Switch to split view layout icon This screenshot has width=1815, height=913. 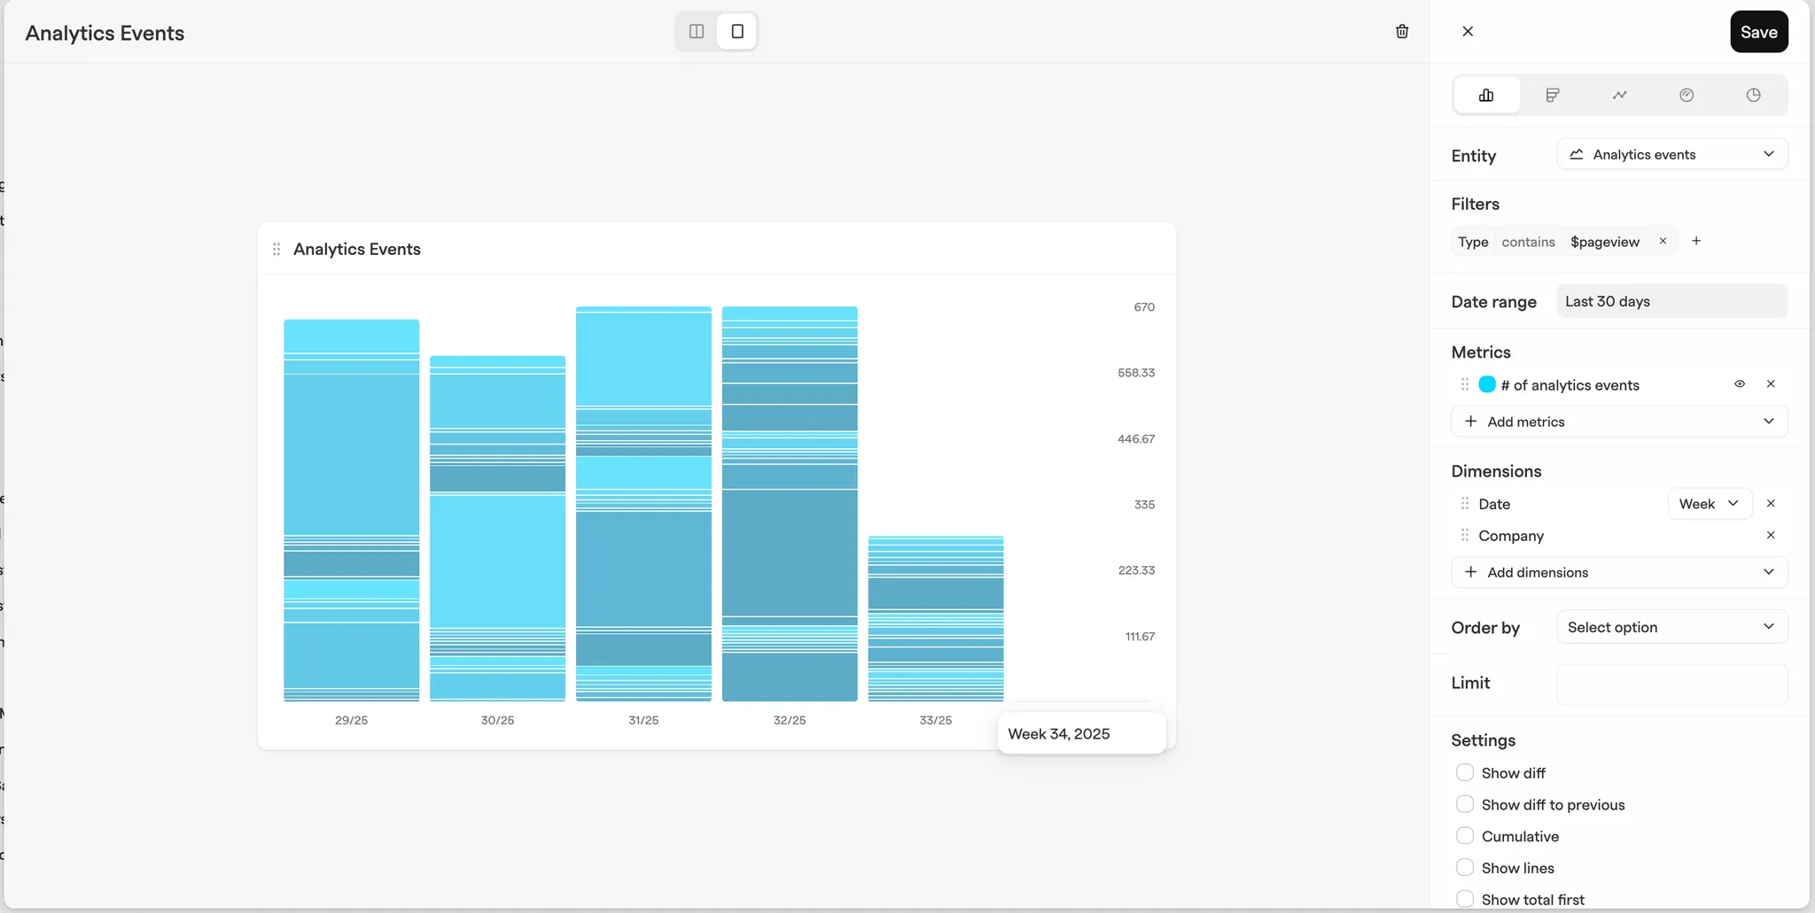click(x=697, y=31)
